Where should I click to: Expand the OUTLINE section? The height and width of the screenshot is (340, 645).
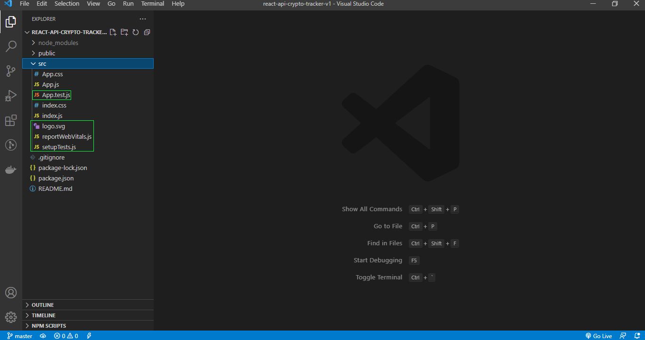[x=88, y=305]
